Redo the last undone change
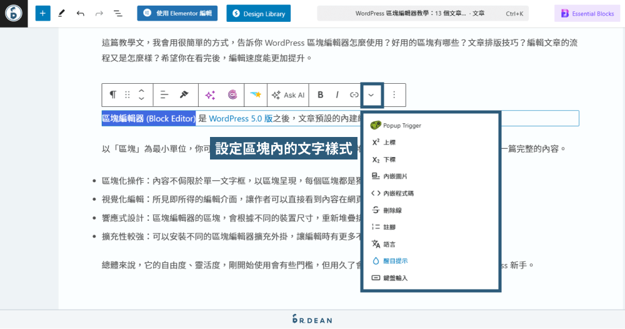Image resolution: width=625 pixels, height=329 pixels. 99,14
